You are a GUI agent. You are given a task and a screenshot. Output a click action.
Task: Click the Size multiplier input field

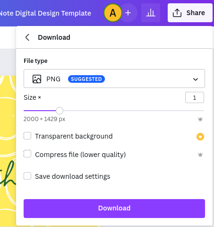(x=195, y=97)
